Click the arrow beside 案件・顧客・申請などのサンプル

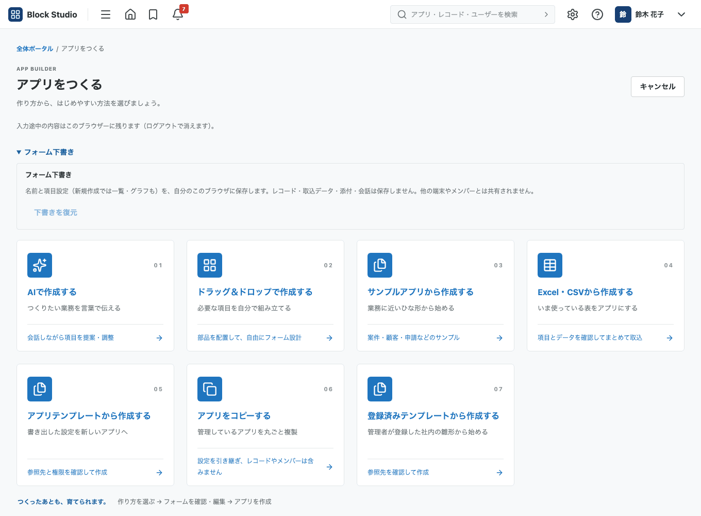pyautogui.click(x=499, y=338)
